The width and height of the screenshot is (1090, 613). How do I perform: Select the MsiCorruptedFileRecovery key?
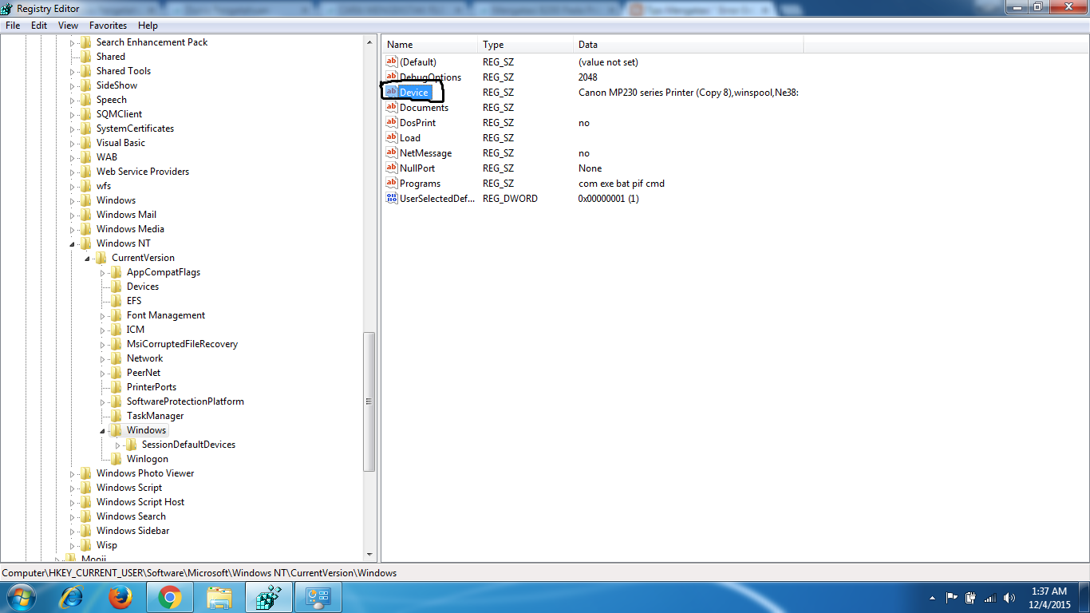point(182,344)
